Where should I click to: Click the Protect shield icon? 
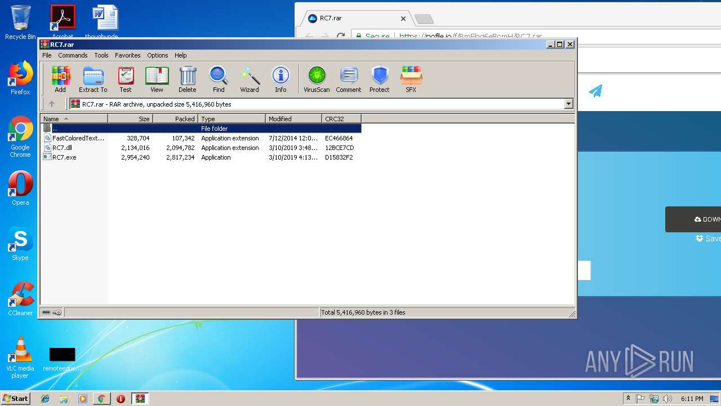(380, 79)
